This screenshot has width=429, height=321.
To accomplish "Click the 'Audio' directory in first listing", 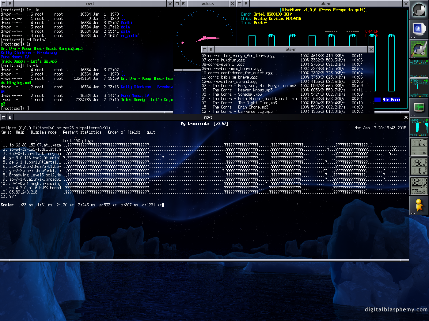I will (x=126, y=23).
